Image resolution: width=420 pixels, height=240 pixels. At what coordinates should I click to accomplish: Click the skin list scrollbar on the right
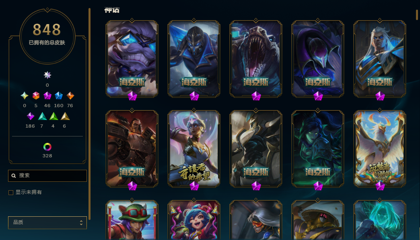pos(417,15)
